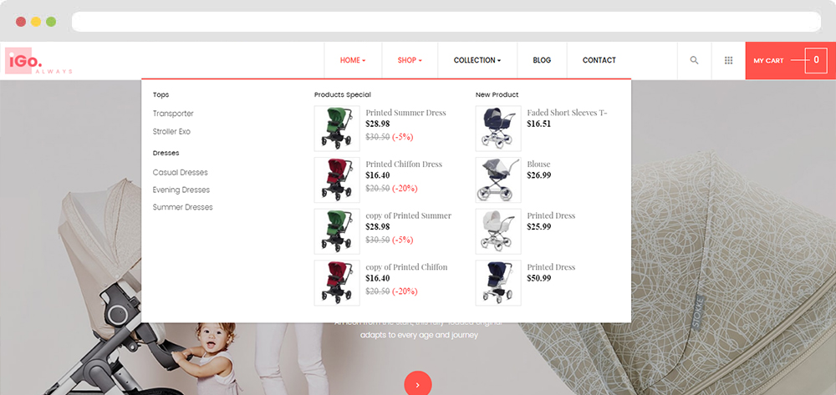Open the search magnifier icon
This screenshot has height=395, width=836.
694,60
